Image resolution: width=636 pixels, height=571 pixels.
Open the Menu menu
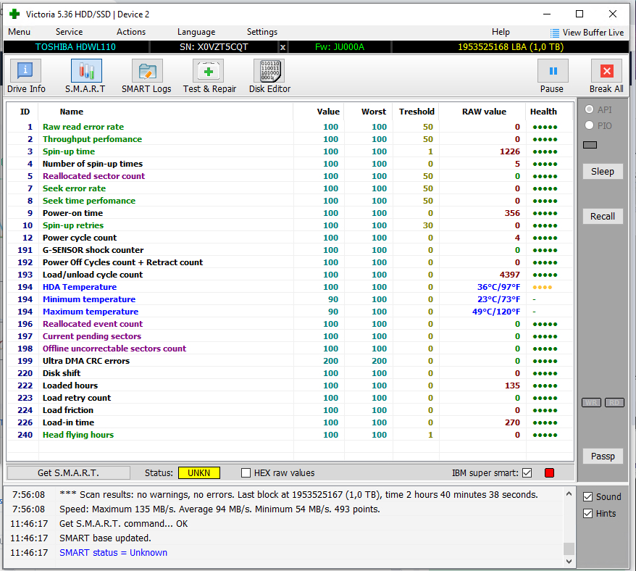(x=19, y=32)
